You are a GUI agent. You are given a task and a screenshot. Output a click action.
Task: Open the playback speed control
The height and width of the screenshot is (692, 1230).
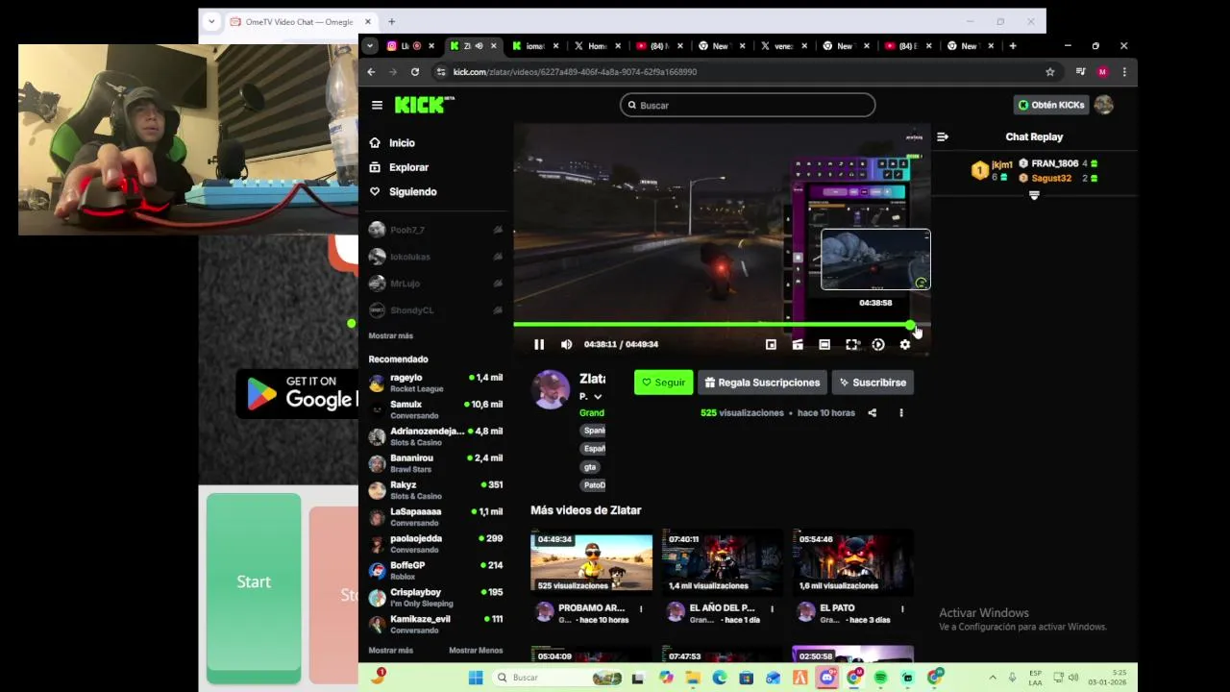878,344
